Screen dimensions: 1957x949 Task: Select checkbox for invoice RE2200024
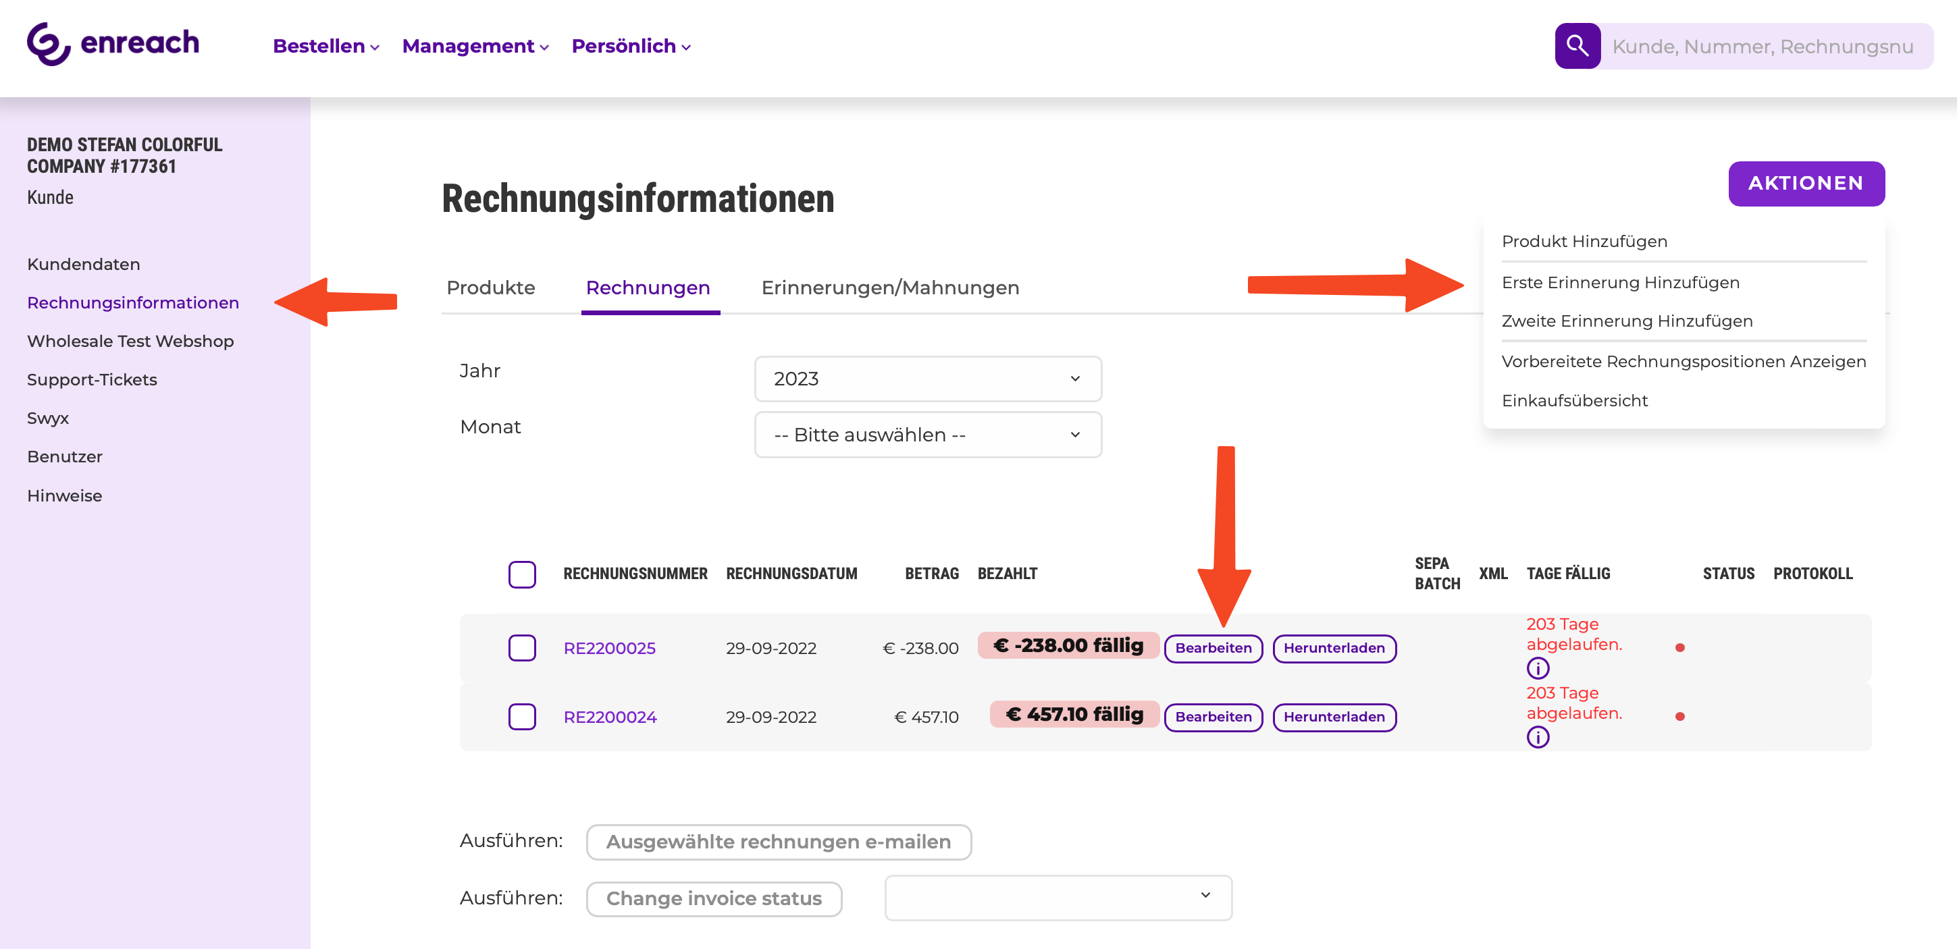pyautogui.click(x=522, y=717)
